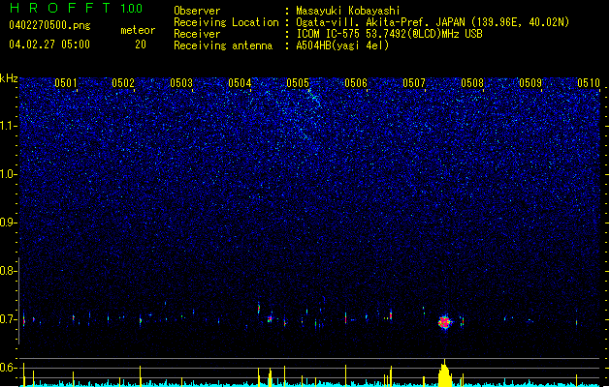Click the 0.9 kHz frequency label
610x387 pixels.
click(8, 223)
